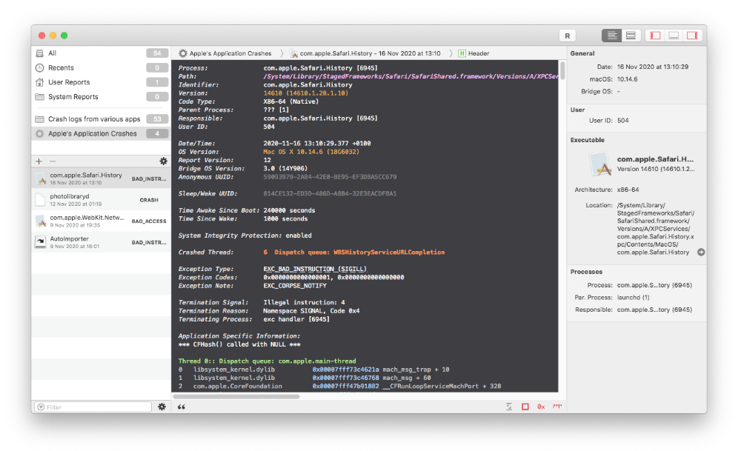Click the horizontal scrollbar below the report
Viewport: 738px width, 451px height.
pos(237,396)
